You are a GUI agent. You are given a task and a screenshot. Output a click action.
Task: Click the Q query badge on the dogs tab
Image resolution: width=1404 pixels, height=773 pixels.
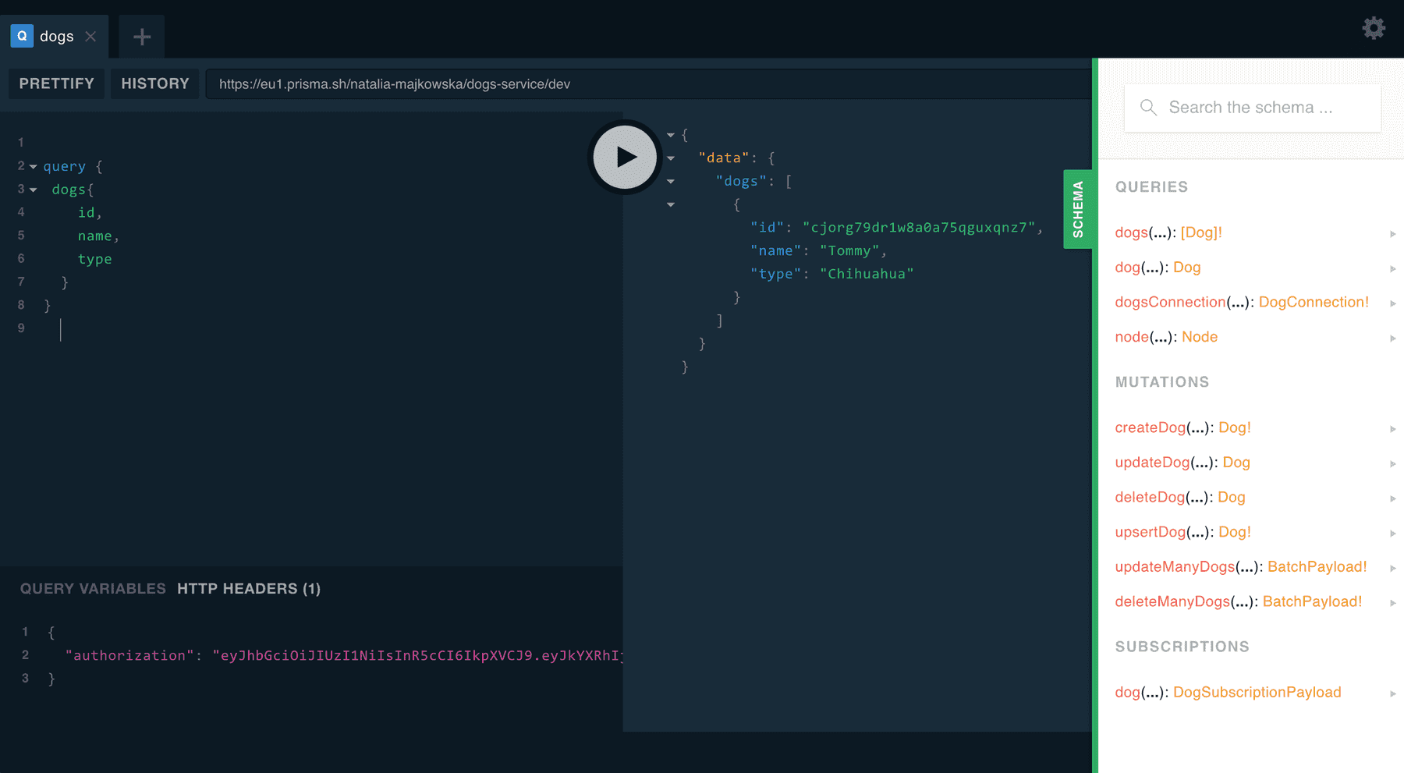click(21, 36)
